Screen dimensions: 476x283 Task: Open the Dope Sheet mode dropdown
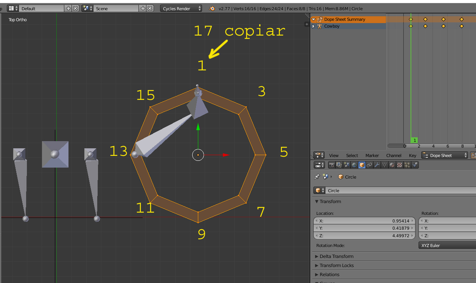coord(445,155)
